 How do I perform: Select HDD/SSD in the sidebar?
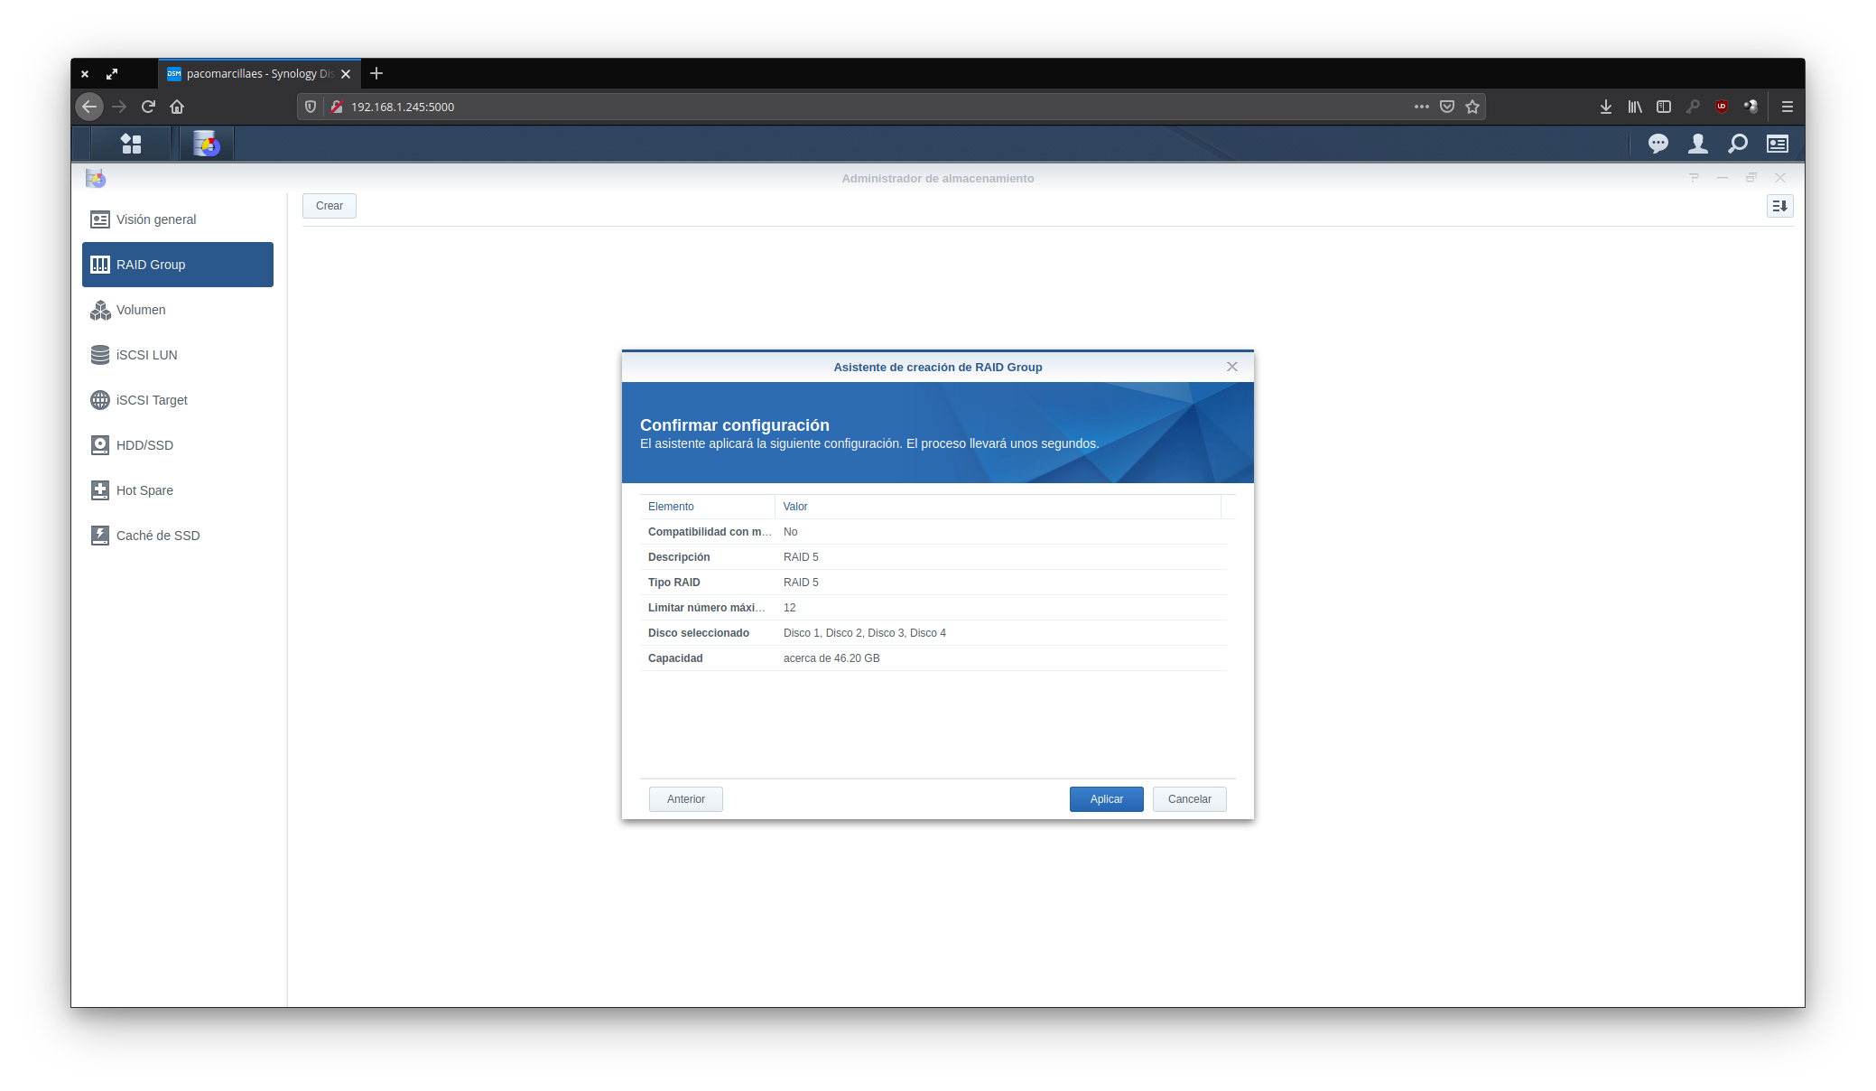pos(144,445)
